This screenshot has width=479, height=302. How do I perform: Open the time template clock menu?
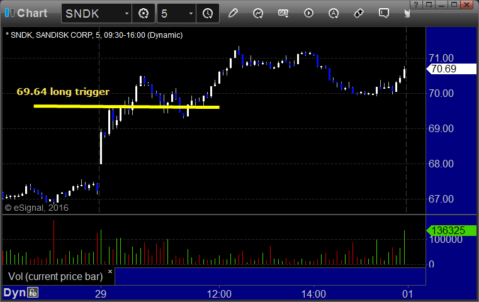pyautogui.click(x=208, y=13)
